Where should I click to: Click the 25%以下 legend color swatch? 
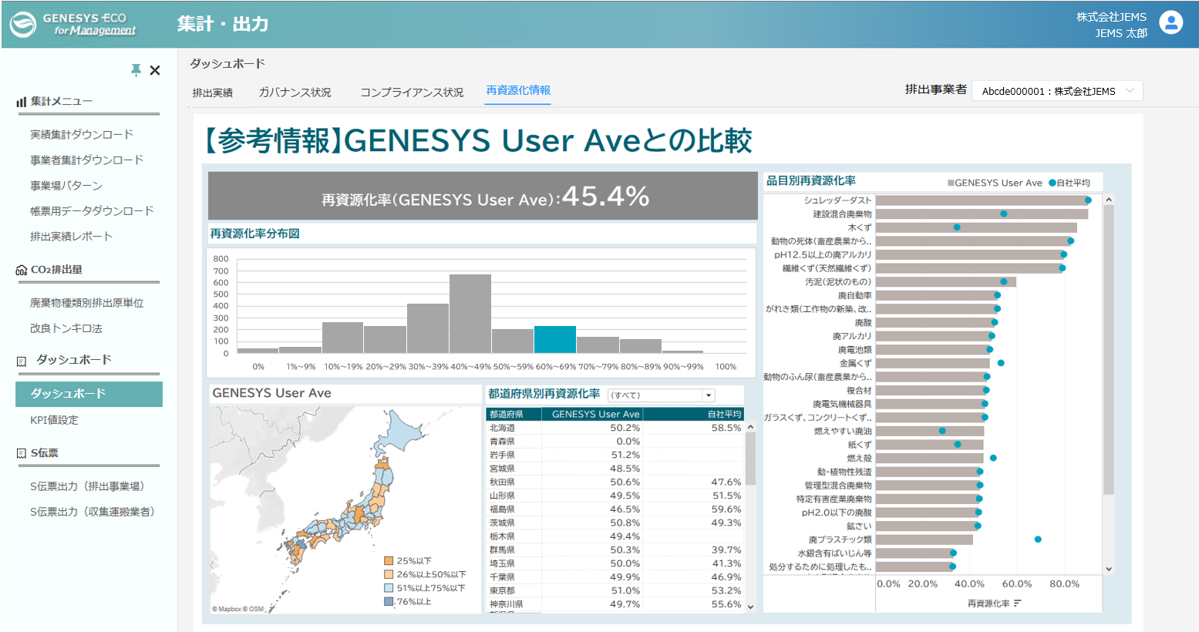[x=389, y=561]
